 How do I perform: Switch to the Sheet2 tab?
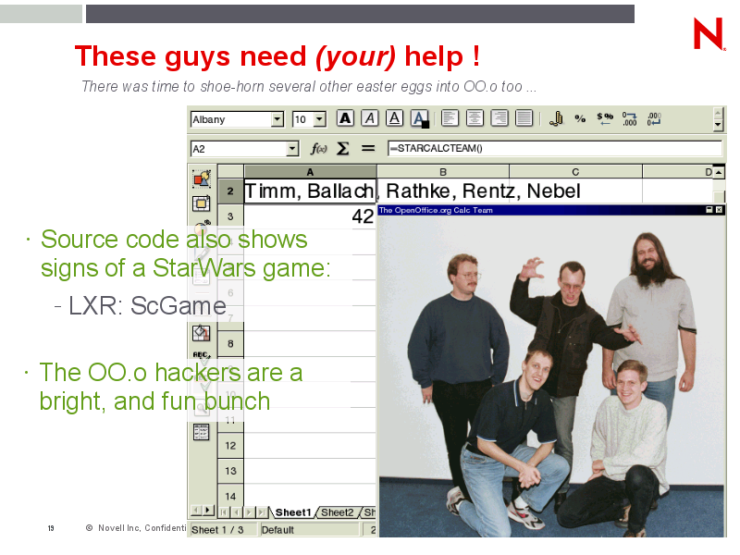point(337,512)
